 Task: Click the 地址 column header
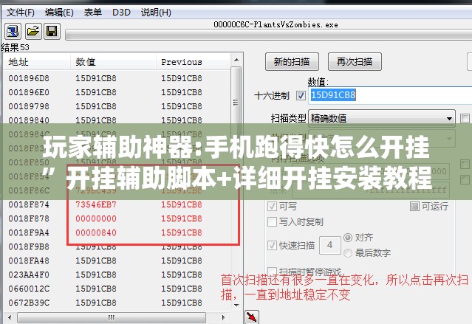[37, 62]
